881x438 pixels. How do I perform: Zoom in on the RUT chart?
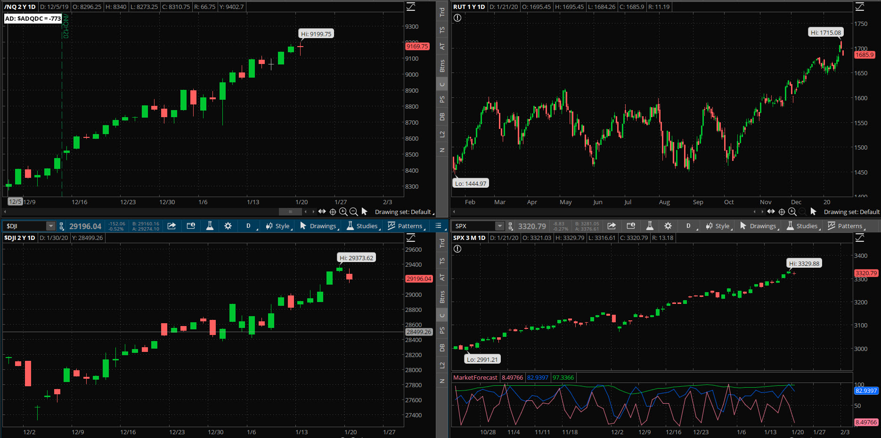[792, 212]
